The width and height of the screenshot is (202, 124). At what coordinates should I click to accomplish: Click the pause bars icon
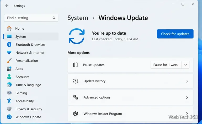[x=75, y=65]
